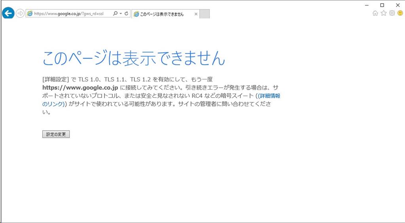This screenshot has width=405, height=223.
Task: Maximize the browser window
Action: point(382,5)
